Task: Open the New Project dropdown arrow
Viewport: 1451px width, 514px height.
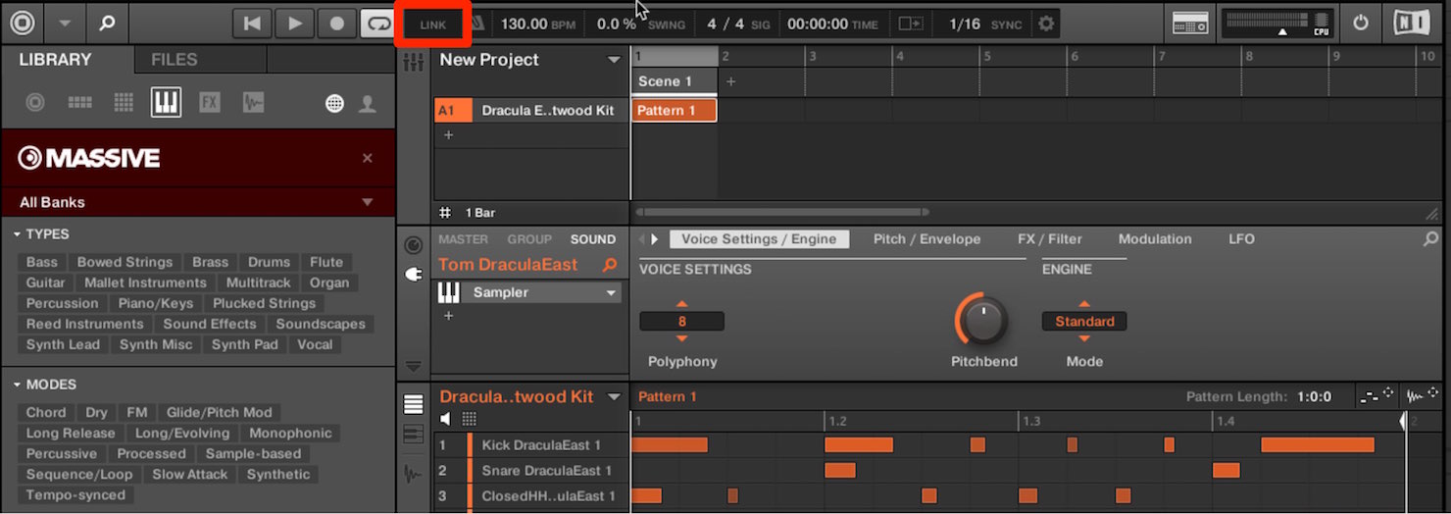Action: tap(614, 60)
